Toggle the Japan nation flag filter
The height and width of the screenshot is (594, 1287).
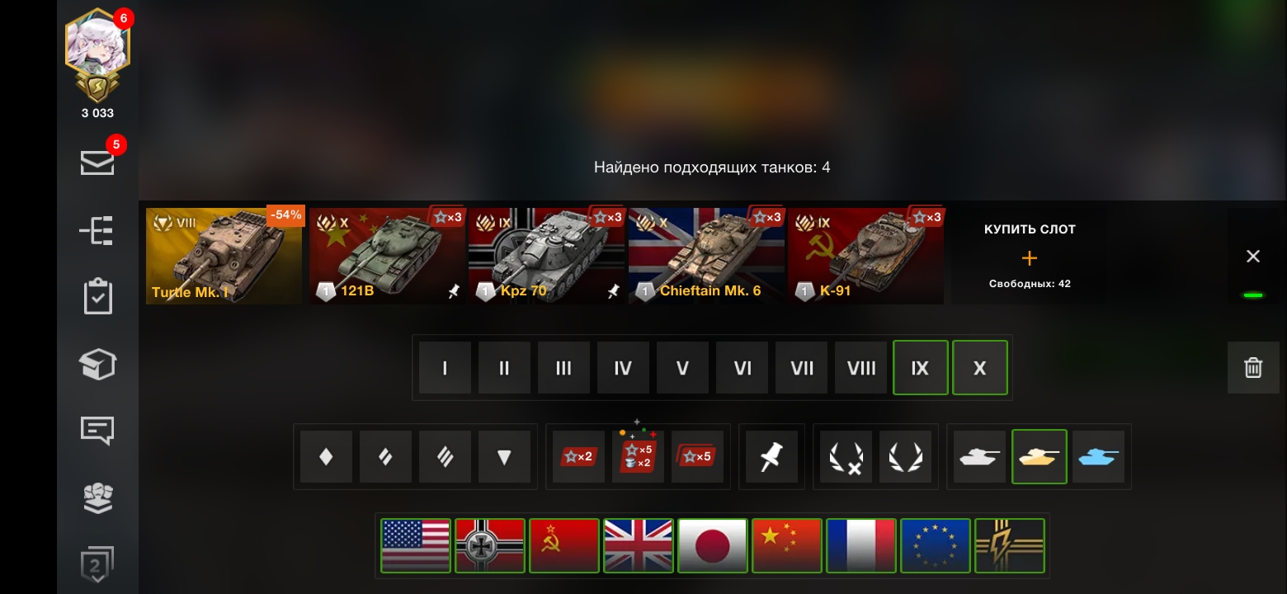point(713,545)
